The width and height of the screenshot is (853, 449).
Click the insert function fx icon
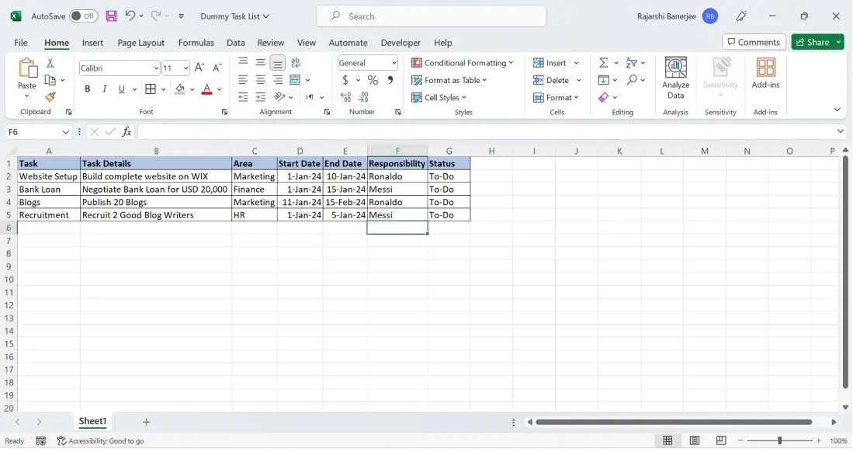(127, 132)
